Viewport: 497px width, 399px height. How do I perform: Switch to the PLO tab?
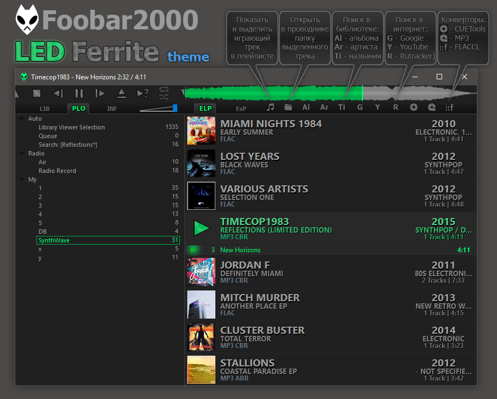pyautogui.click(x=78, y=108)
